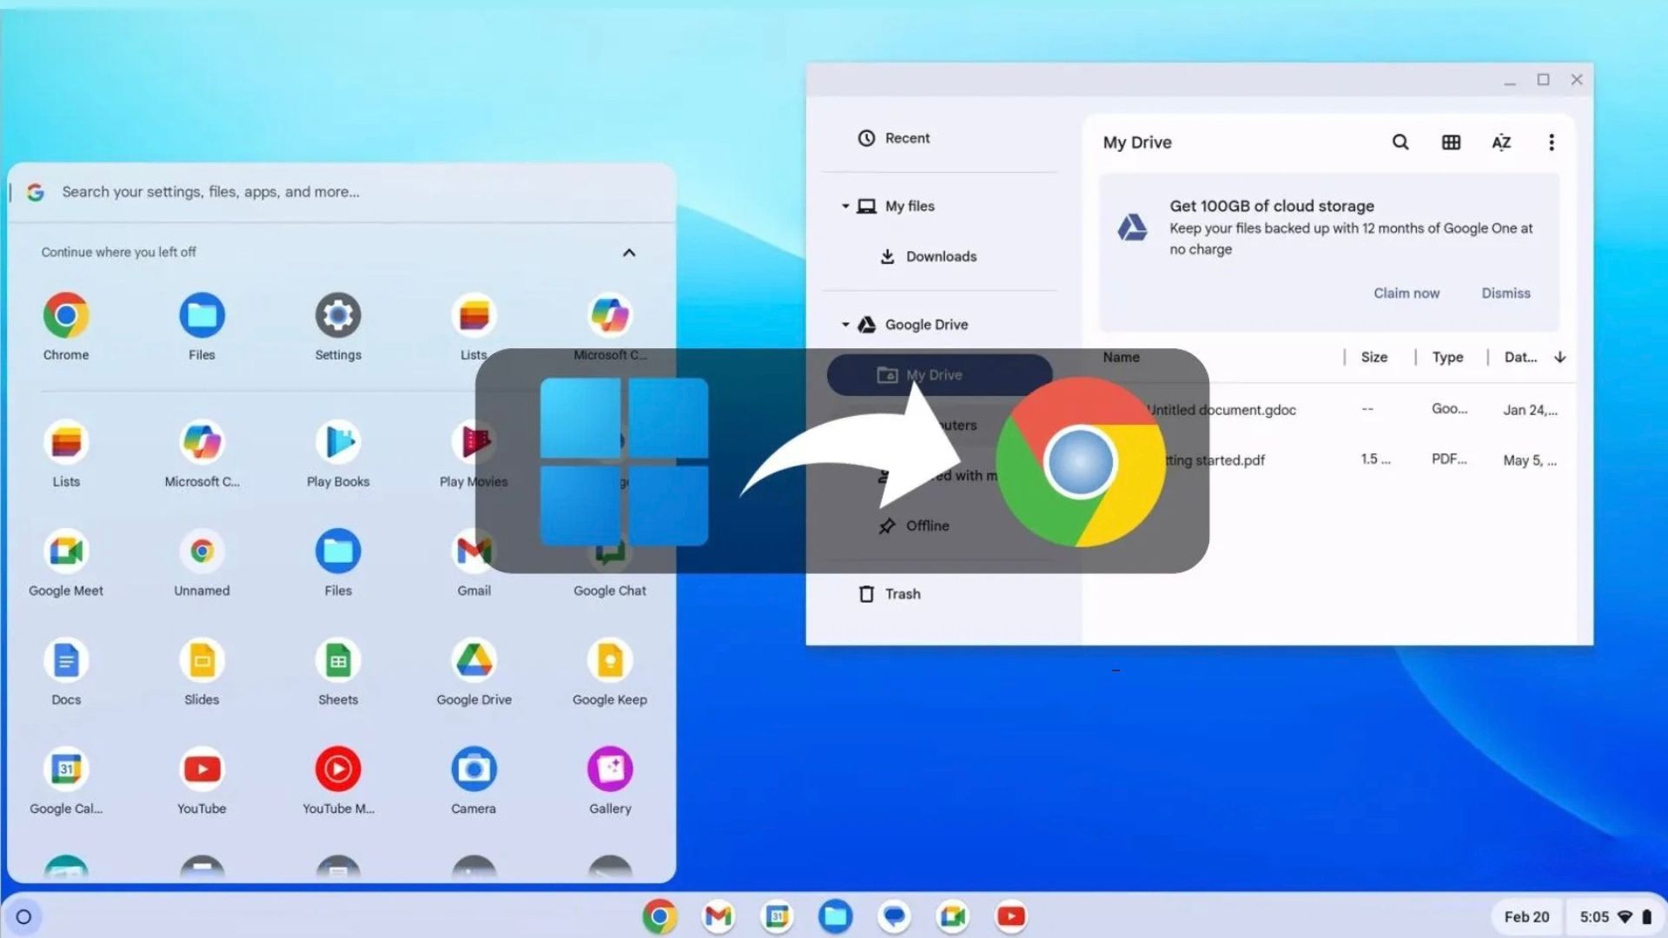Viewport: 1668px width, 938px height.
Task: Select the search icon in My Drive toolbar
Action: (x=1400, y=142)
